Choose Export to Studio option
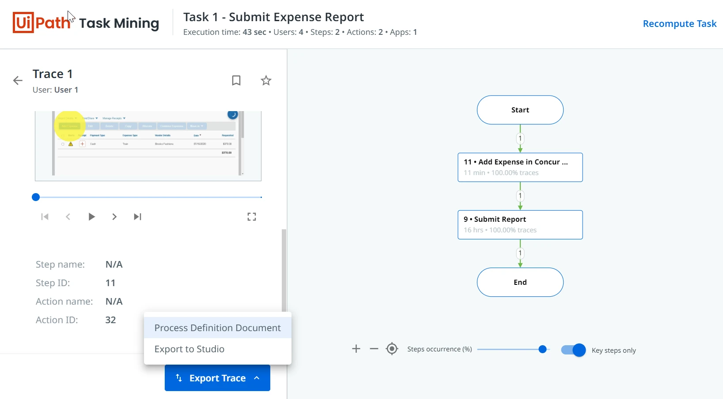723x399 pixels. pos(218,349)
